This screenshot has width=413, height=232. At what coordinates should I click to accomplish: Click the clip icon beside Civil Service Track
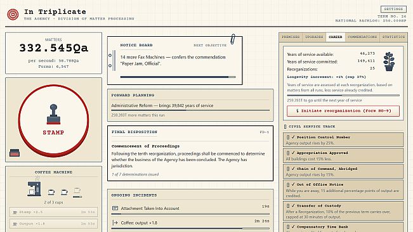[285, 127]
